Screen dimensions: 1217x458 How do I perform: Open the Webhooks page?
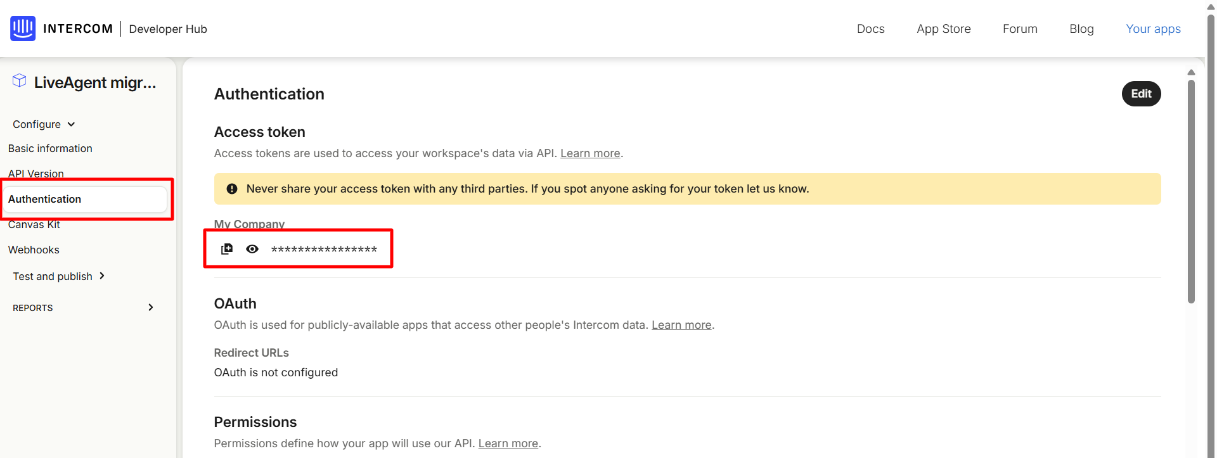click(x=34, y=250)
